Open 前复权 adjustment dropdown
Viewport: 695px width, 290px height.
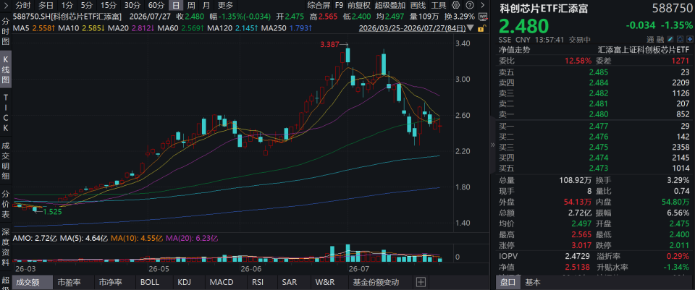(x=359, y=5)
